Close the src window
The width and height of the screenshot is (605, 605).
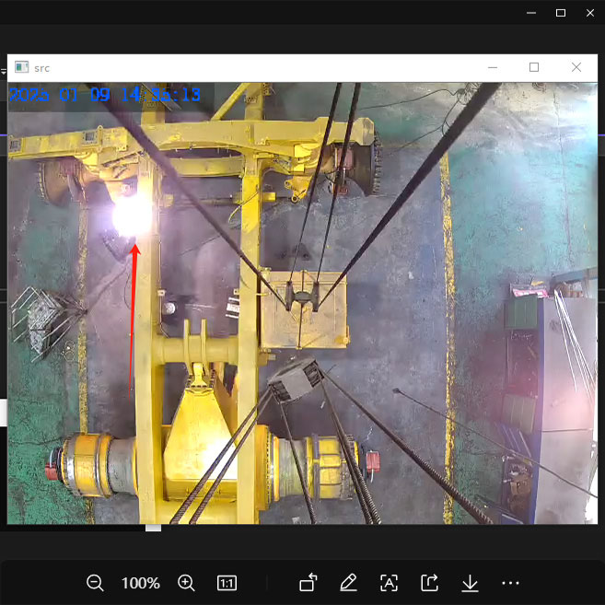pyautogui.click(x=576, y=67)
